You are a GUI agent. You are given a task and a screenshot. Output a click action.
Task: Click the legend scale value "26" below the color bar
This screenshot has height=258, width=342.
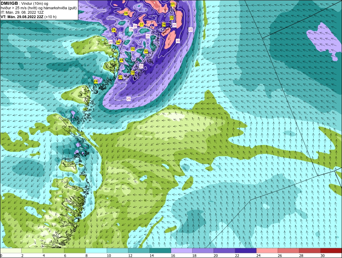click(280, 256)
